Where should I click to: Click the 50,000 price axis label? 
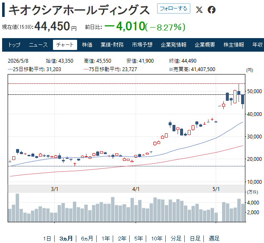point(254,91)
